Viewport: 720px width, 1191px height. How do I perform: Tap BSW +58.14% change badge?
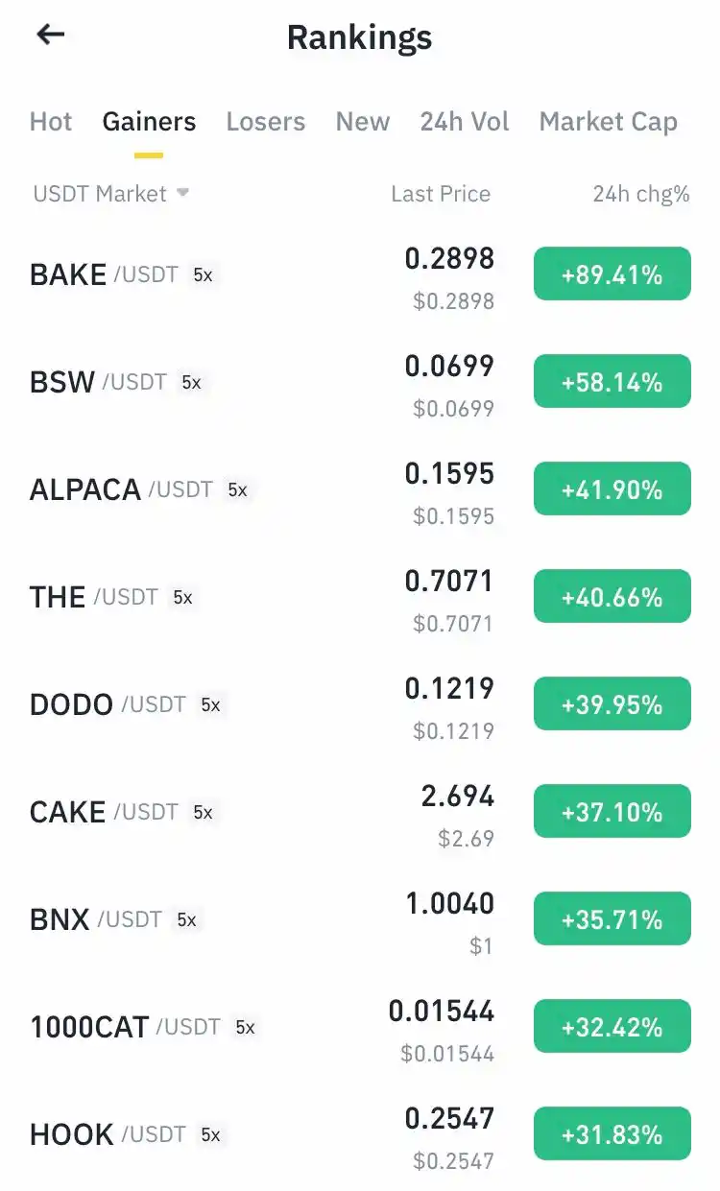pos(612,382)
